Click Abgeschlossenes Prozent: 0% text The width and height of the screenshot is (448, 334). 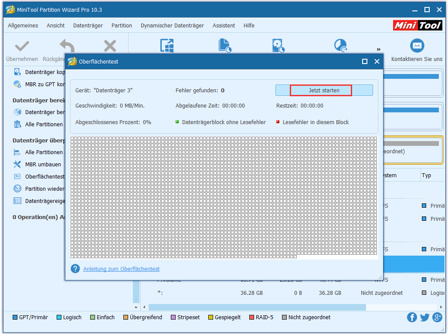click(x=113, y=122)
